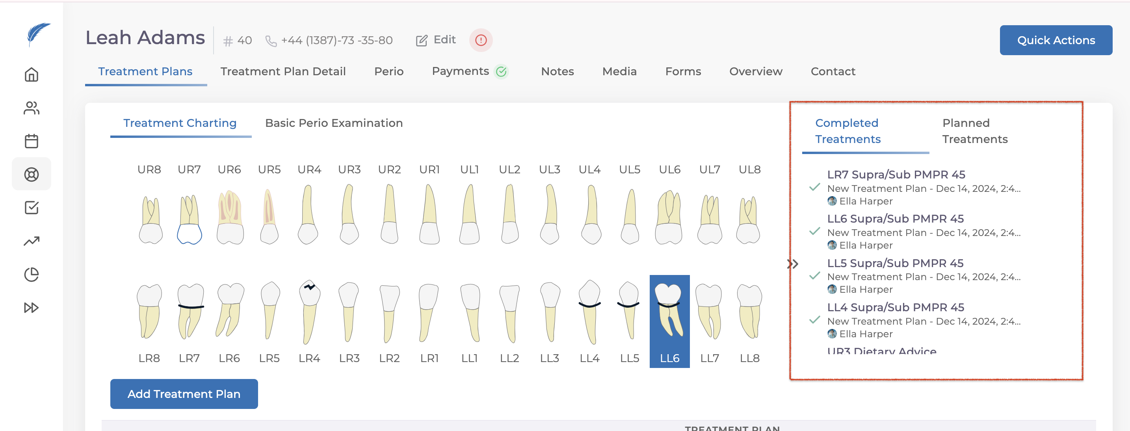Select the UR7 tooth in chart

190,219
